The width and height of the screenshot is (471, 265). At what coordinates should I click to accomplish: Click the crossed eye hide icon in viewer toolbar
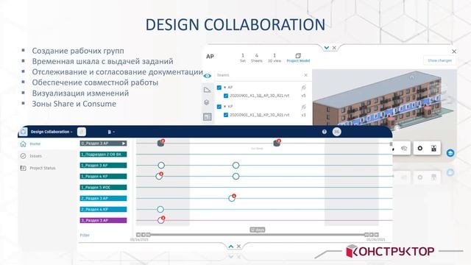(x=404, y=148)
